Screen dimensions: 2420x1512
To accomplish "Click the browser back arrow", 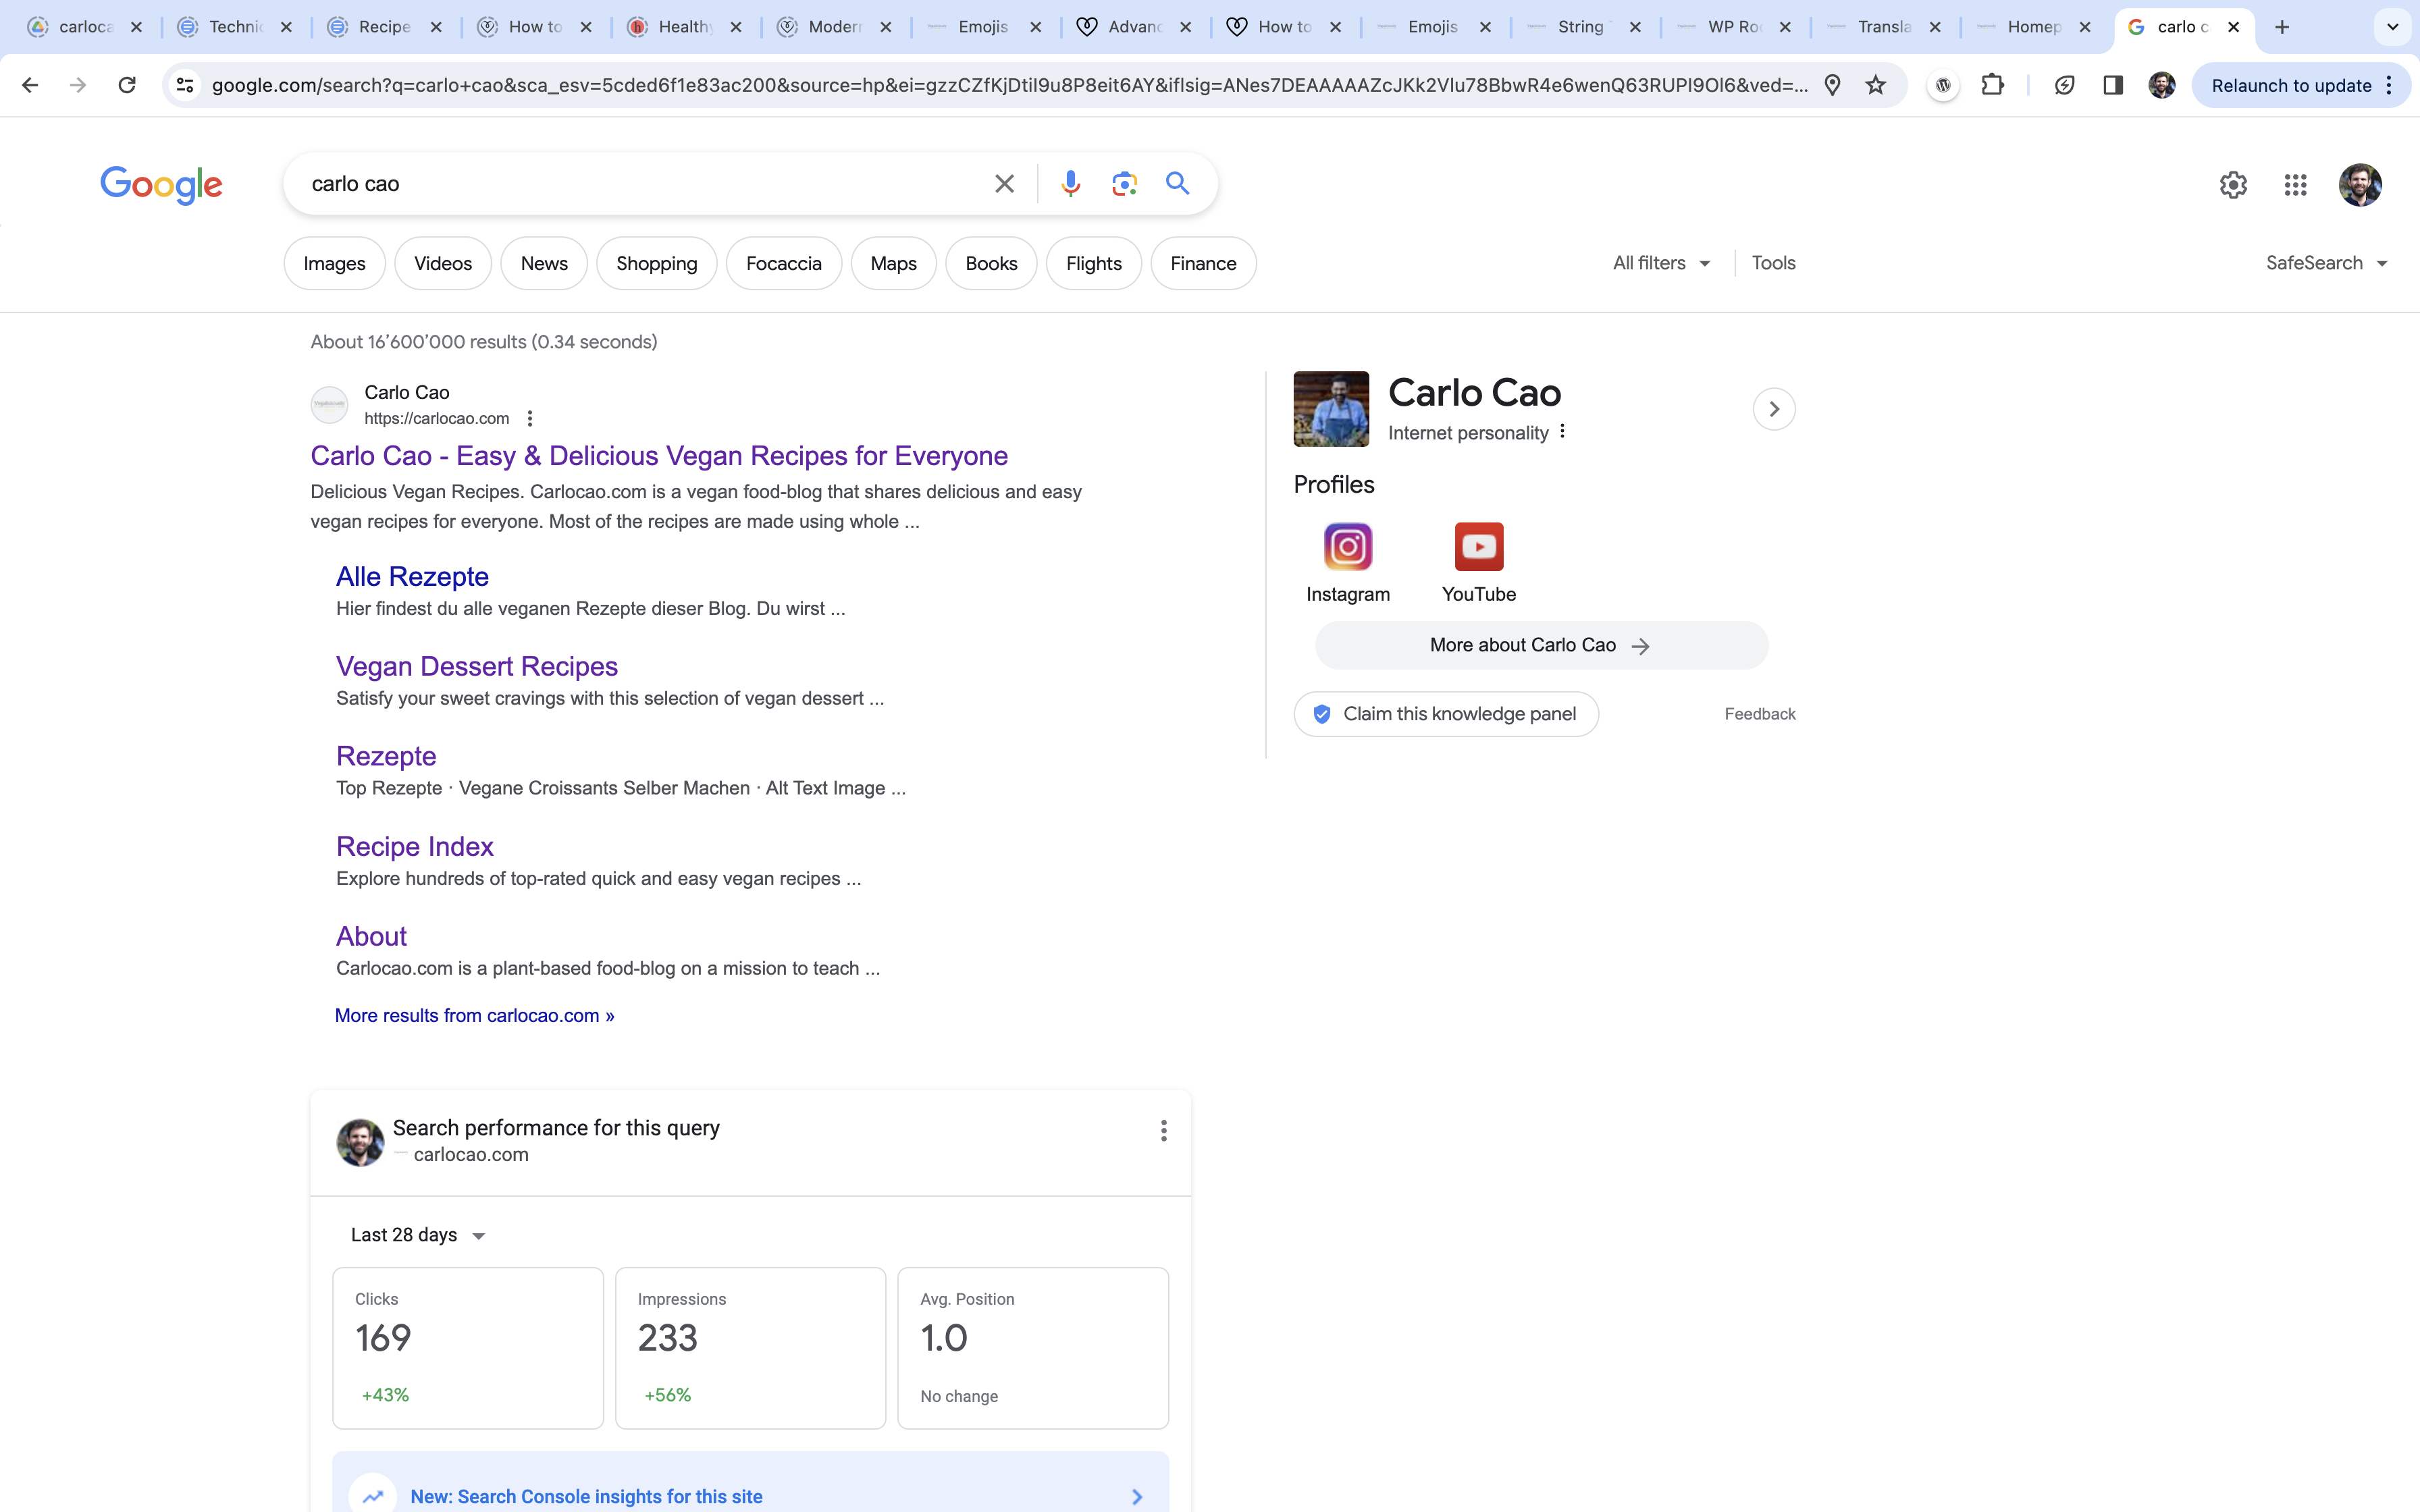I will 30,85.
